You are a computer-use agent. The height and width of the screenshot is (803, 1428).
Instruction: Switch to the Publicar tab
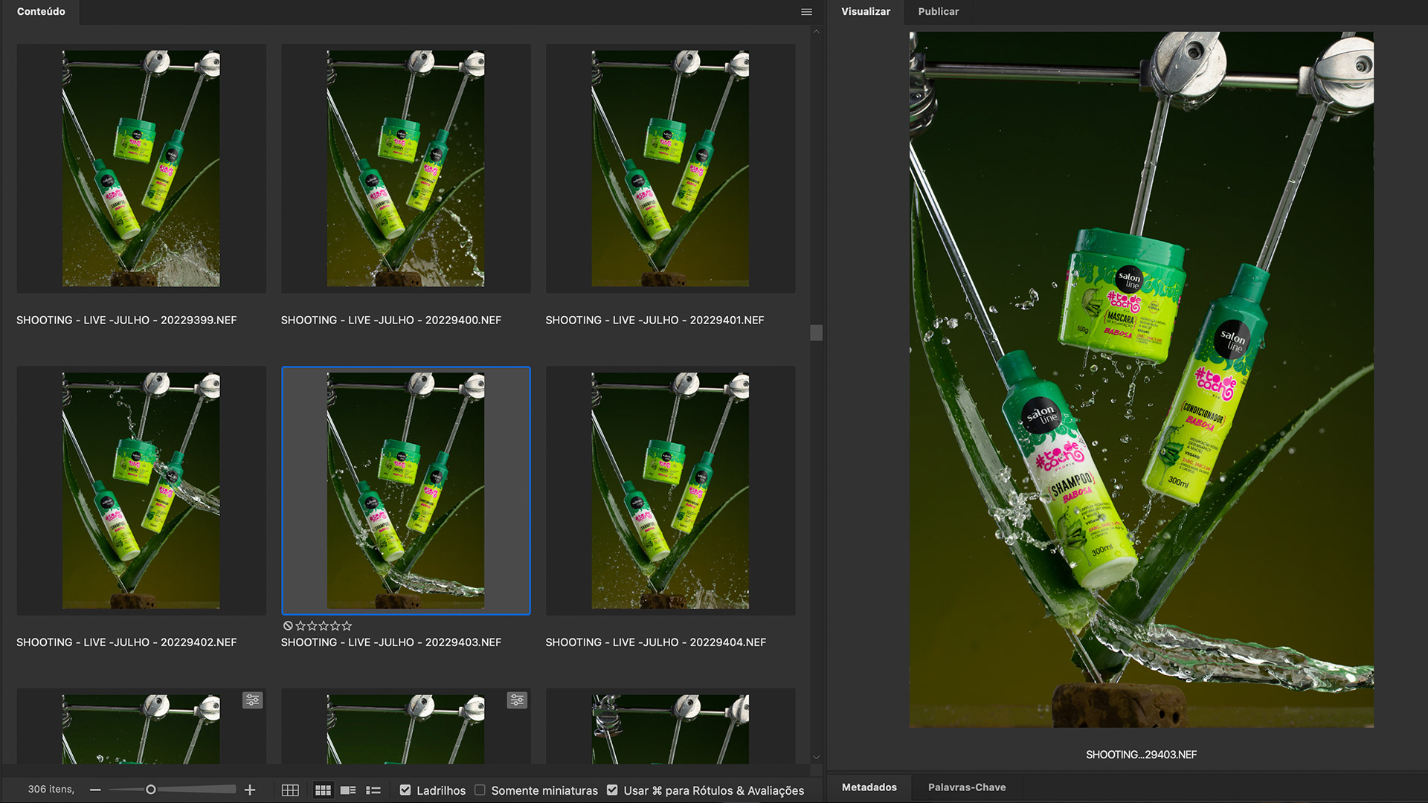pyautogui.click(x=938, y=12)
